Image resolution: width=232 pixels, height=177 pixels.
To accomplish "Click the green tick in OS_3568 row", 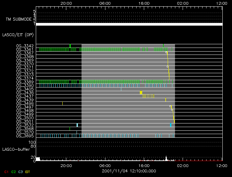I will 70,129.
